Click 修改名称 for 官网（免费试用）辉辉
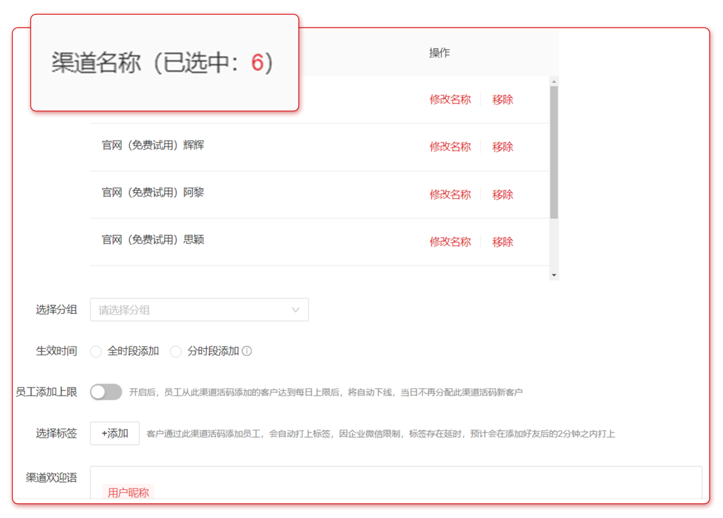This screenshot has height=518, width=723. pos(450,147)
